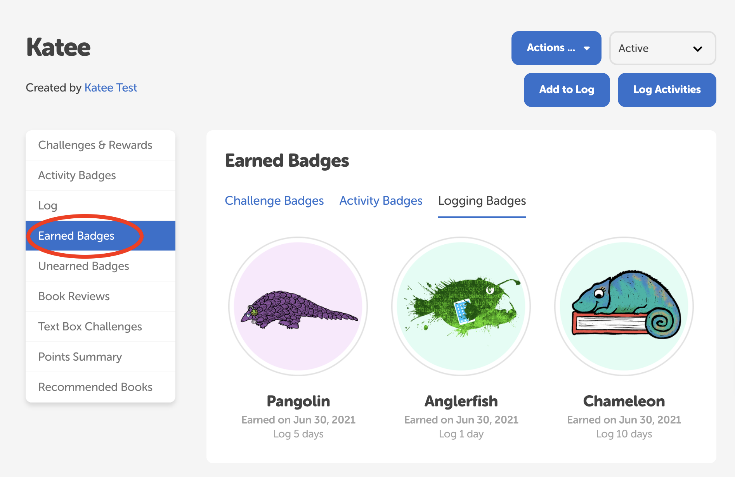Select the Logging Badges tab
735x477 pixels.
pyautogui.click(x=482, y=200)
